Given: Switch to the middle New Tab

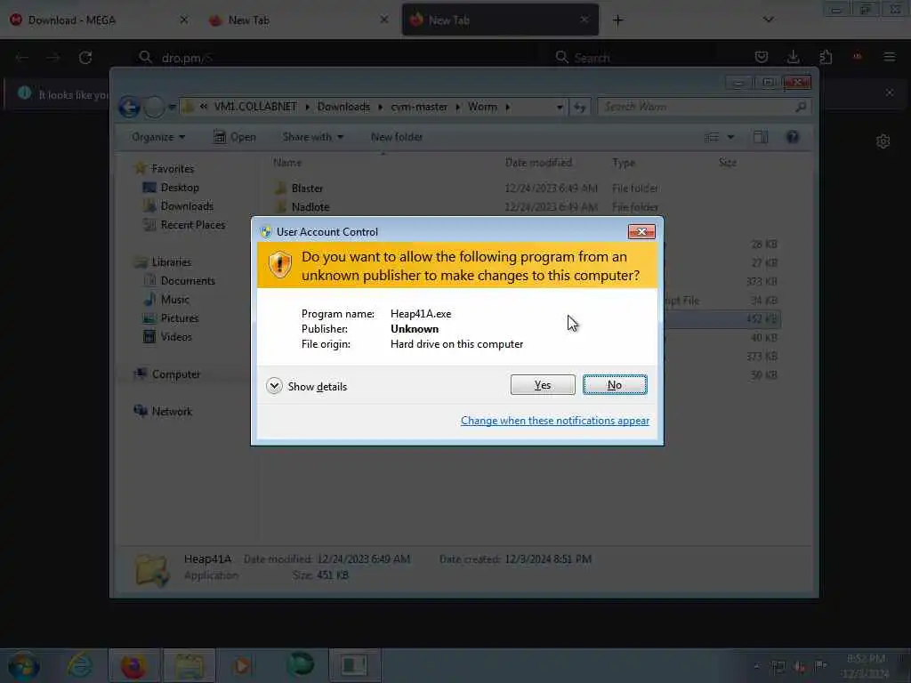Looking at the screenshot, I should pyautogui.click(x=298, y=20).
